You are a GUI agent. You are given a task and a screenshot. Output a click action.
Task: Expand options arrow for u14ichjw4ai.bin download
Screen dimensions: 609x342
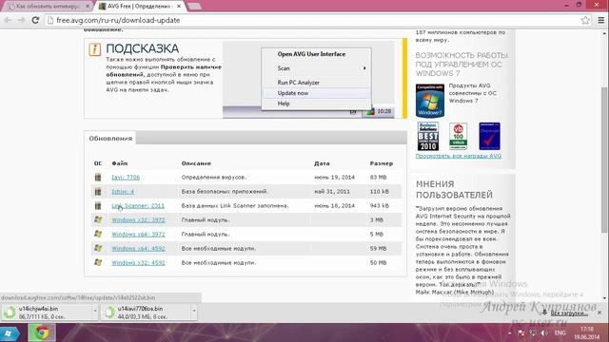(95, 311)
